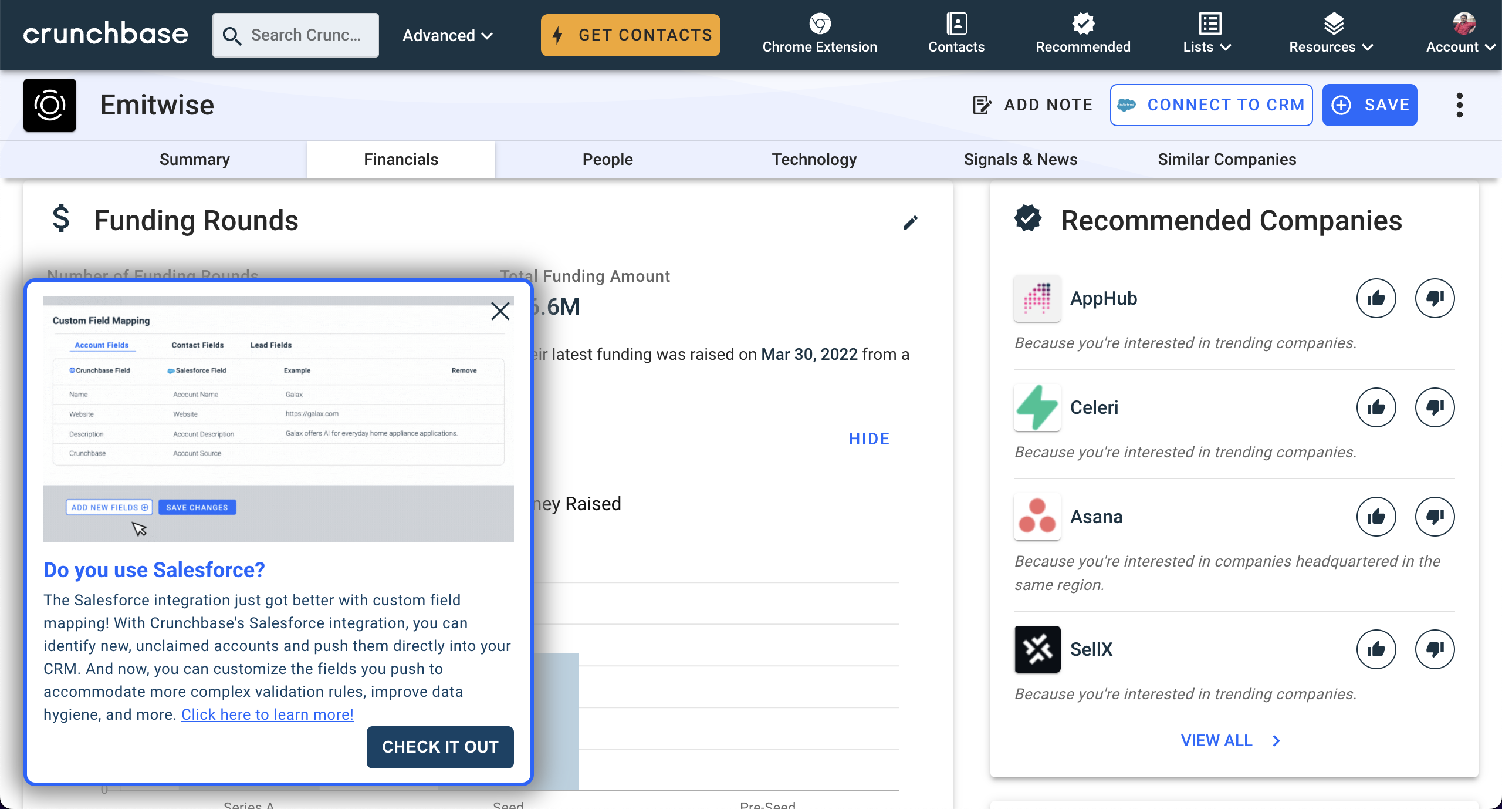The height and width of the screenshot is (809, 1502).
Task: Click the 'Do you use Salesforce?' heading
Action: (x=154, y=570)
